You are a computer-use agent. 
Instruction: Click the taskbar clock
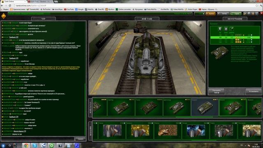coord(256,146)
